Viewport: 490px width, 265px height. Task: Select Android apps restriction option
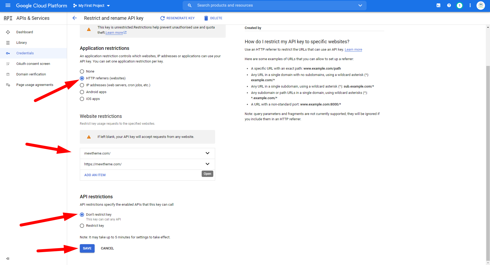[x=82, y=92]
